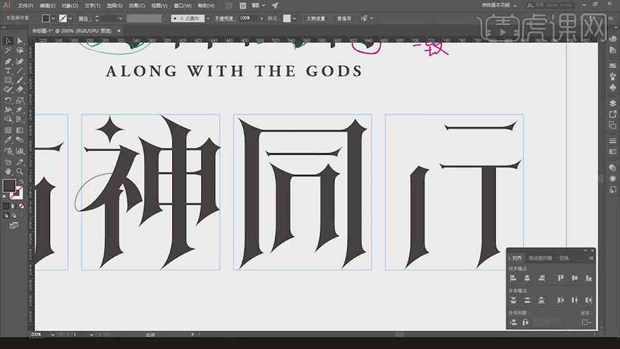Screen dimensions: 620x349
Task: Toggle draw behind mode icon
Action: 14,216
